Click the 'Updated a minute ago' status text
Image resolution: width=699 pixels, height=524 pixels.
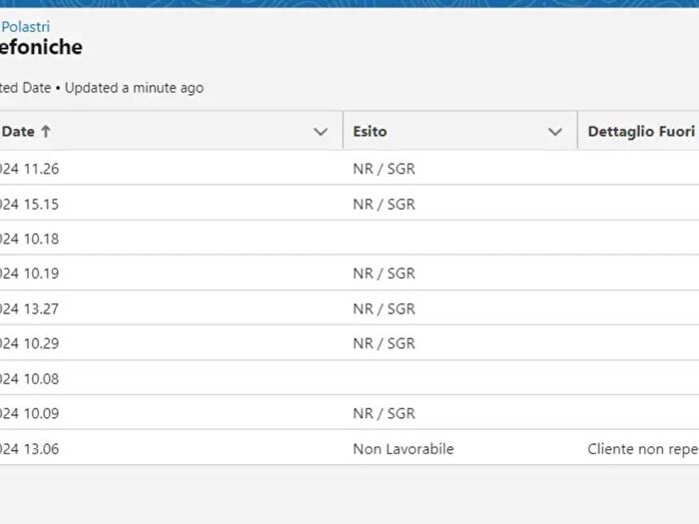[134, 88]
